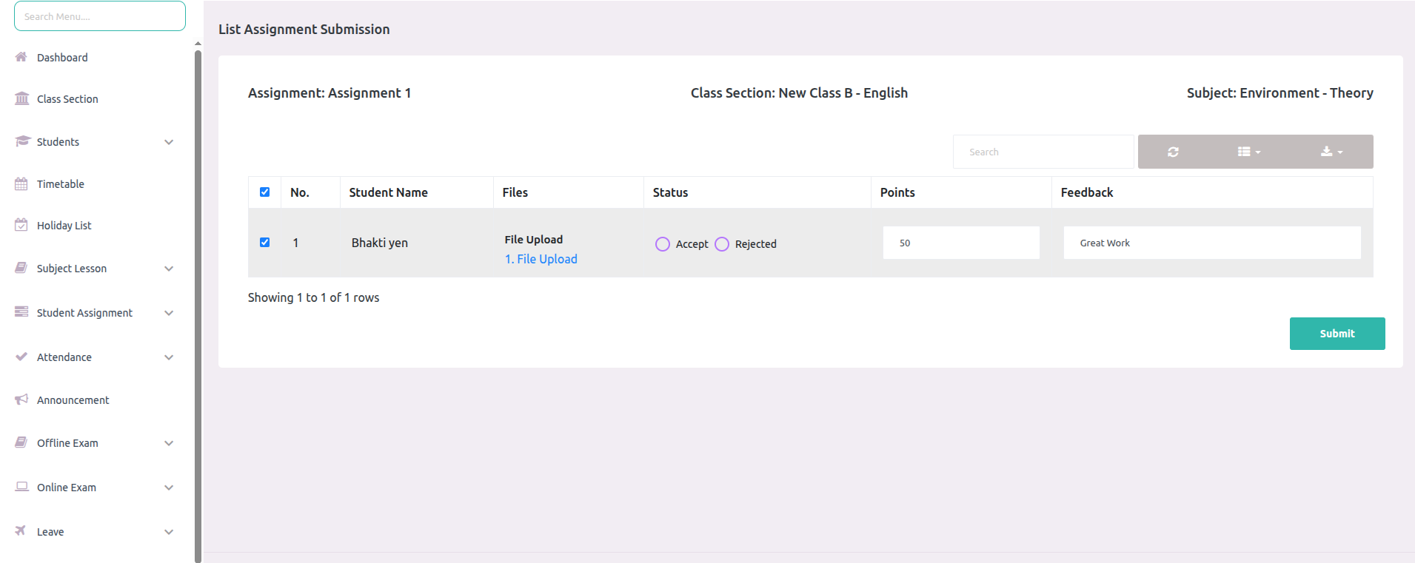Open the Attendance menu item
The width and height of the screenshot is (1415, 563).
[64, 357]
